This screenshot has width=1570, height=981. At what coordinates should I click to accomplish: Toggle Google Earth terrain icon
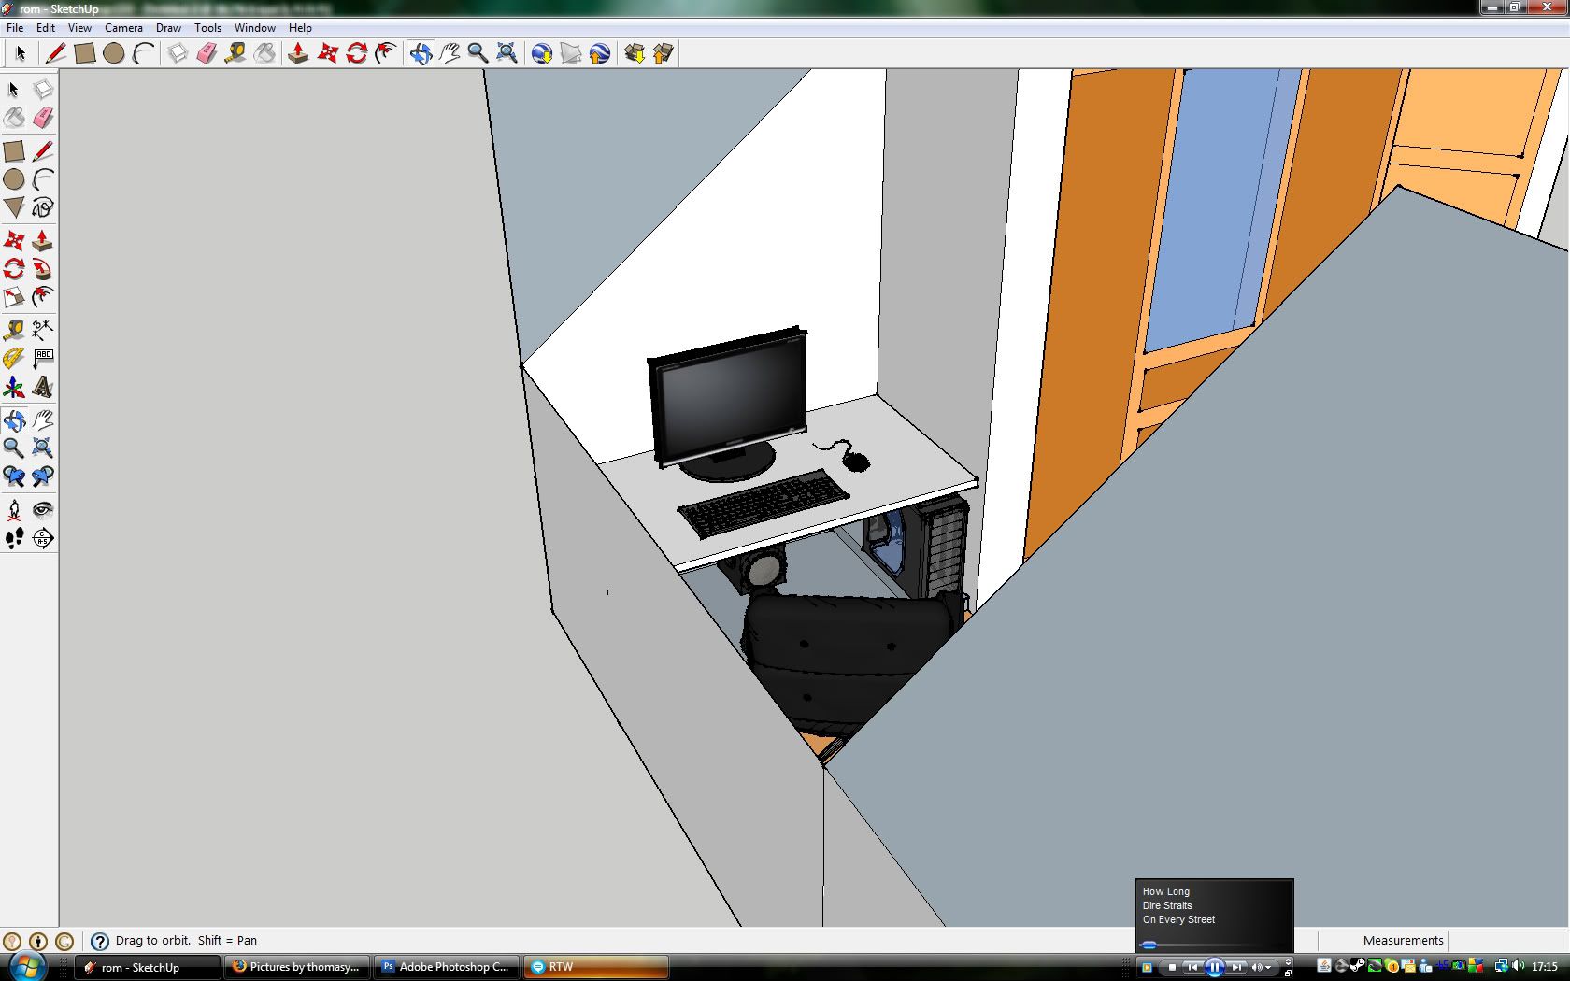point(571,53)
